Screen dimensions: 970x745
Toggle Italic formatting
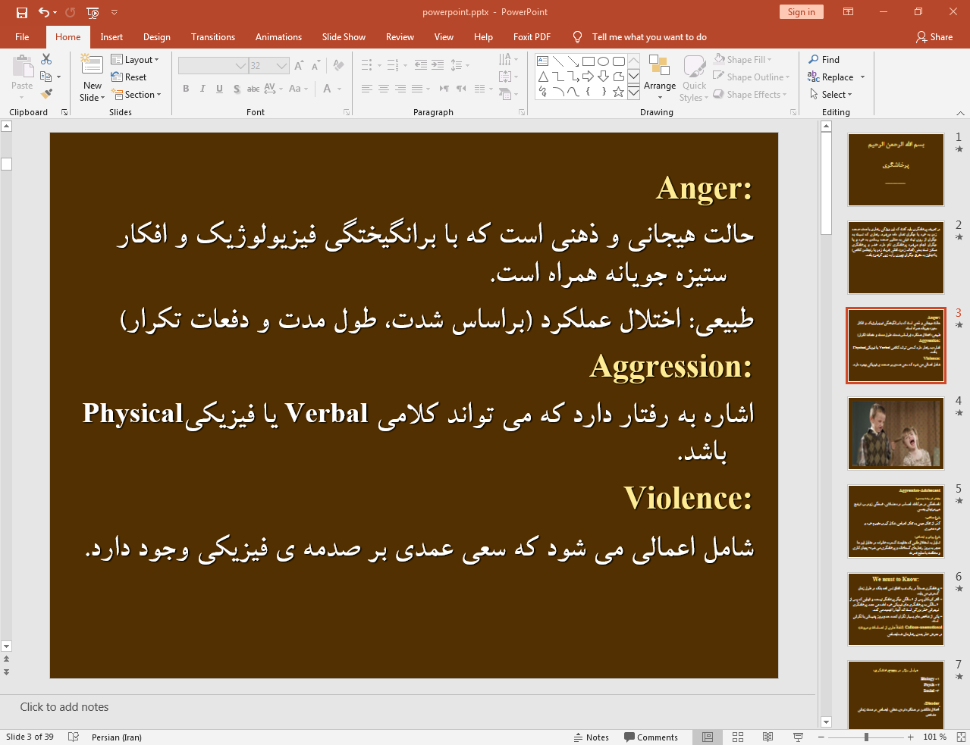(x=202, y=89)
